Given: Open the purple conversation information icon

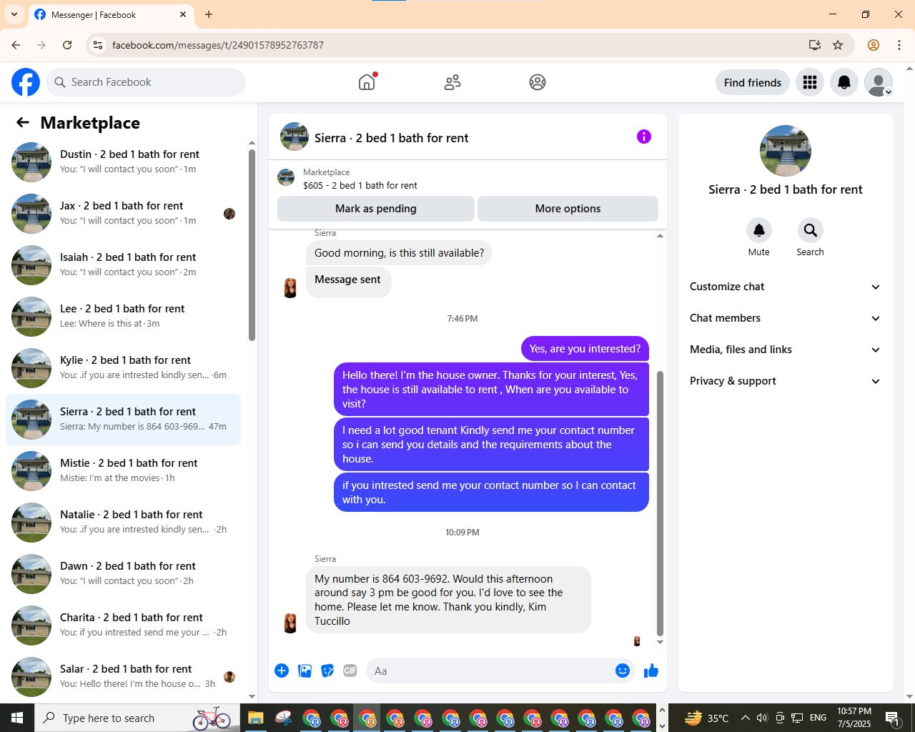Looking at the screenshot, I should pos(644,137).
